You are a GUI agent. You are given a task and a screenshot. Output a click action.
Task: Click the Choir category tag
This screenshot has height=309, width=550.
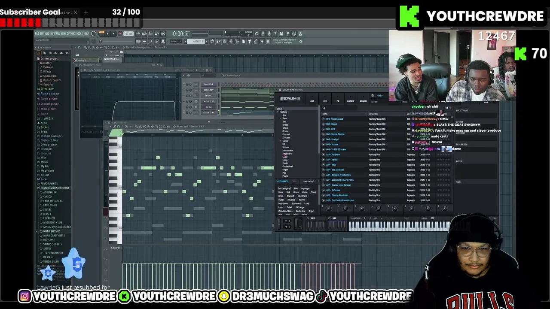pyautogui.click(x=305, y=192)
